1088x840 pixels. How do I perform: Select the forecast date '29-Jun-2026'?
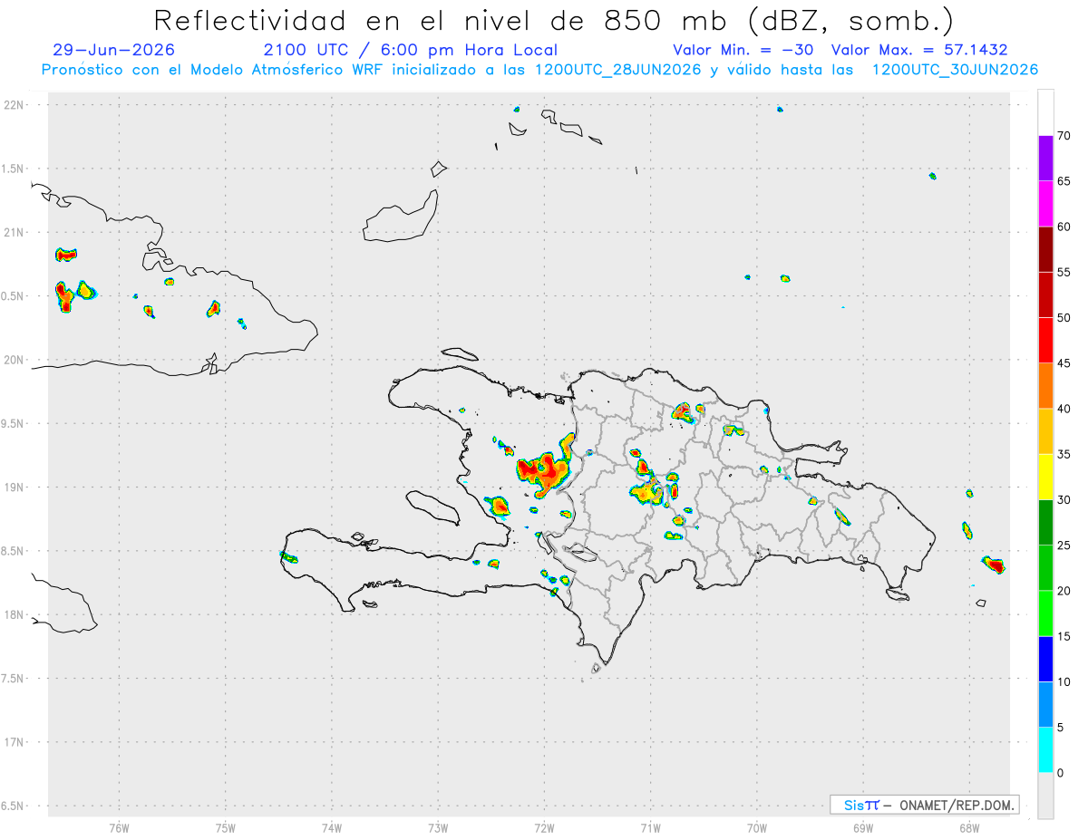coord(114,50)
